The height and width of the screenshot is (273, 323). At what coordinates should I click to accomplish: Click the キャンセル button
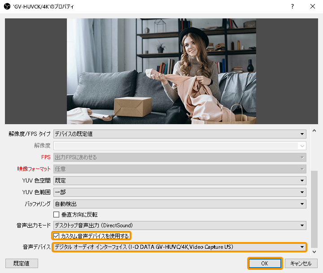301,263
